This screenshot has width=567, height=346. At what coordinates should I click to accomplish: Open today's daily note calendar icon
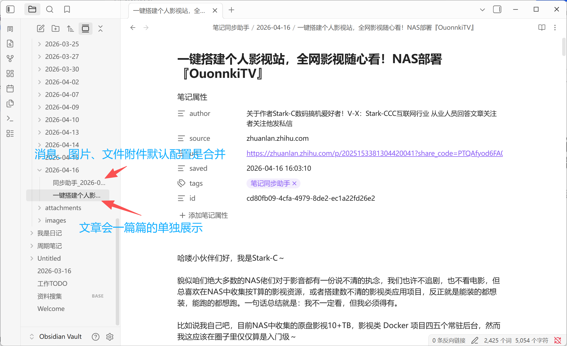pyautogui.click(x=10, y=88)
